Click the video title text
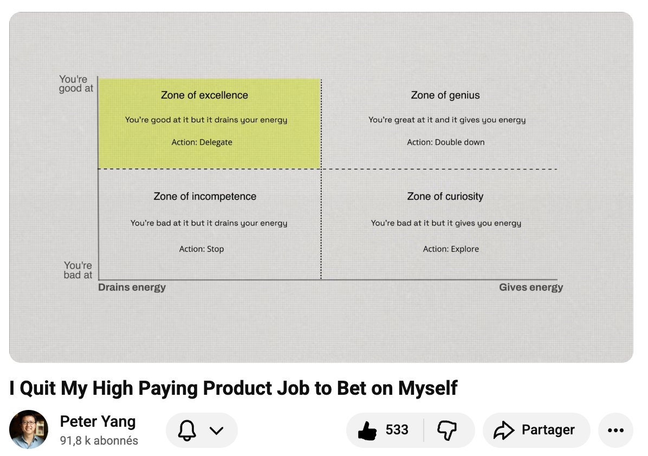648x456 pixels. tap(234, 388)
